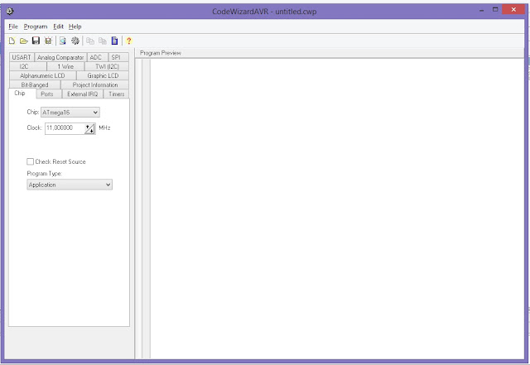
Task: Click the Save As floppy icon with sparkle
Action: [x=48, y=41]
